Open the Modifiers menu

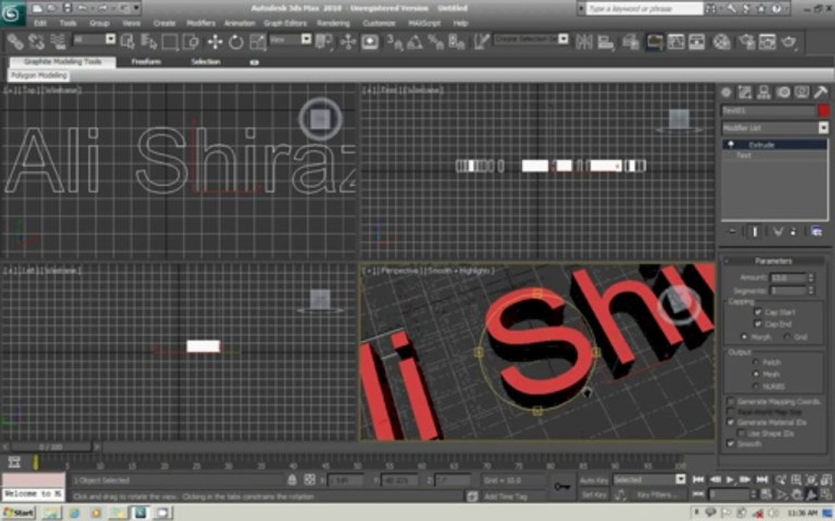coord(201,23)
